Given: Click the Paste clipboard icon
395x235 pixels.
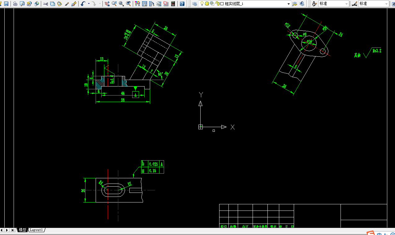Looking at the screenshot, I should [x=59, y=4].
